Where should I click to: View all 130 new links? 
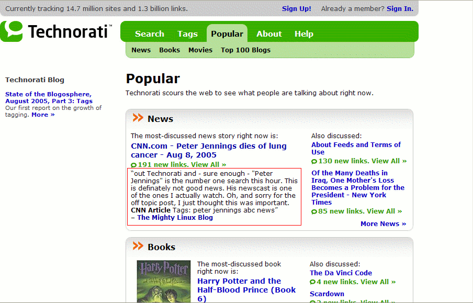click(x=362, y=161)
